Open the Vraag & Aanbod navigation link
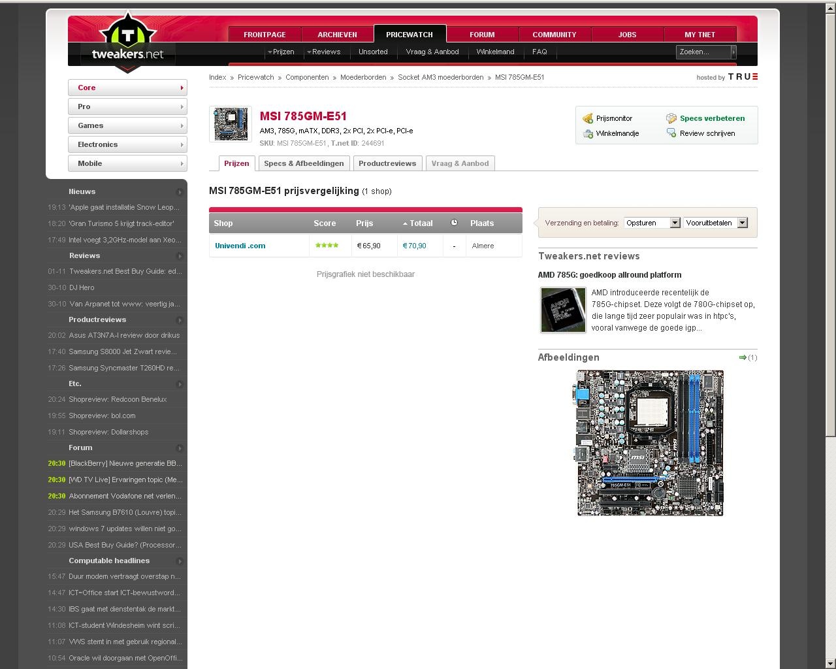The height and width of the screenshot is (669, 836). 432,52
